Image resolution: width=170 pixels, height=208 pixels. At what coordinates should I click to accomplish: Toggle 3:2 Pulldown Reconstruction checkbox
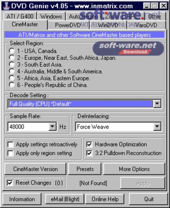(x=89, y=153)
